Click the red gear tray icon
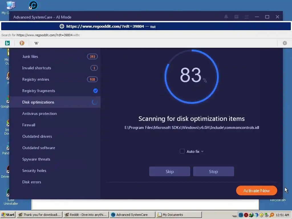This screenshot has height=219, width=292. point(246,215)
